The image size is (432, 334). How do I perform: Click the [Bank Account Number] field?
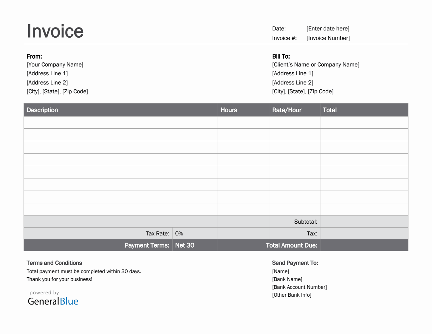pyautogui.click(x=299, y=287)
